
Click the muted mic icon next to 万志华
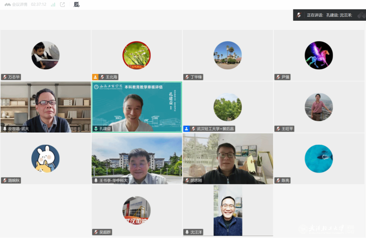pos(5,77)
